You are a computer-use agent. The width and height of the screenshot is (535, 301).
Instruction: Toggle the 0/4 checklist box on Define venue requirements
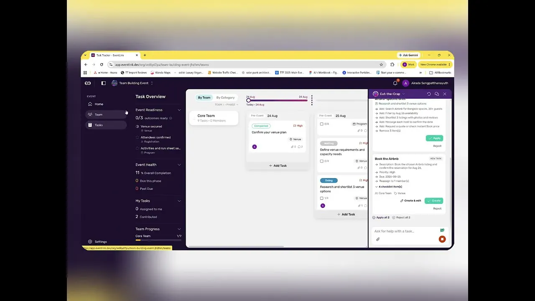pos(322,161)
